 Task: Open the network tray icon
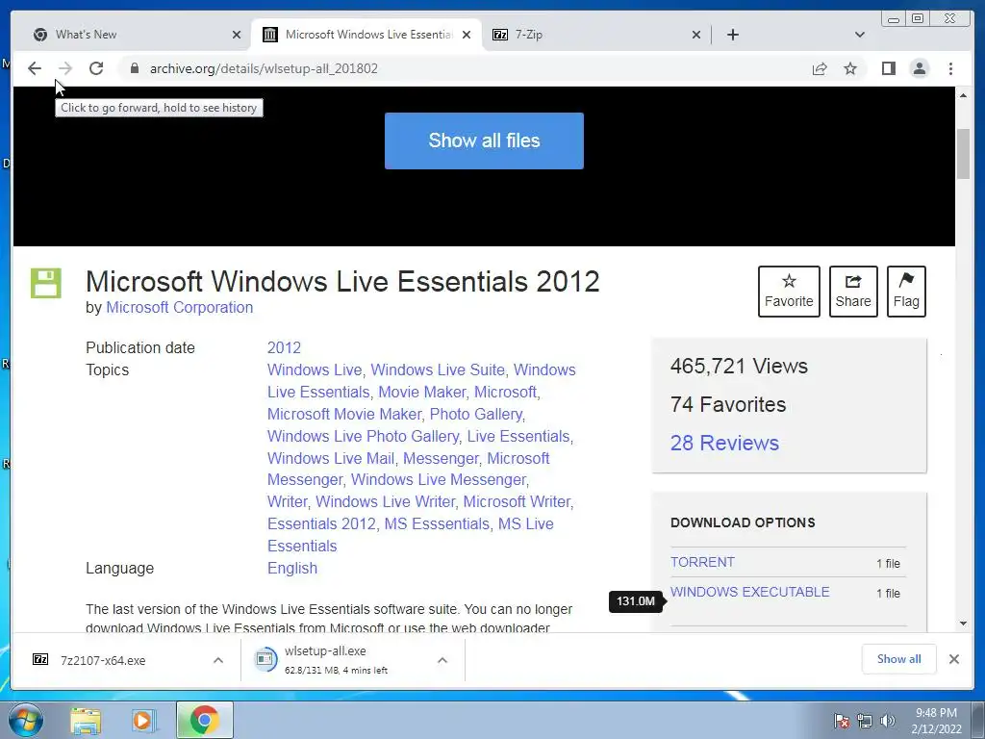[865, 720]
